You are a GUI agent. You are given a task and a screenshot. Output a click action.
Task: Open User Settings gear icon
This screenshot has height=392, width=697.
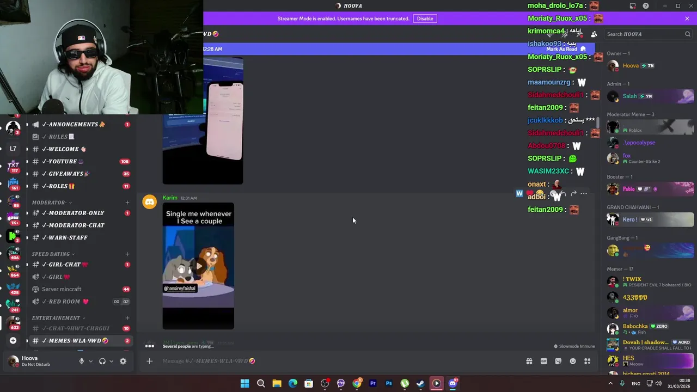[x=123, y=361]
